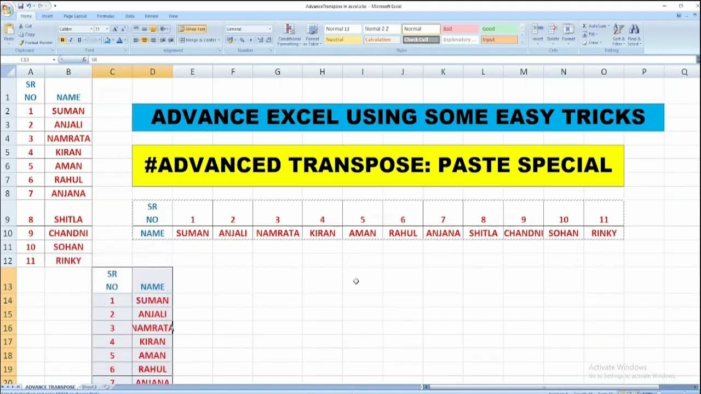Apply the Input cell style

coord(499,39)
